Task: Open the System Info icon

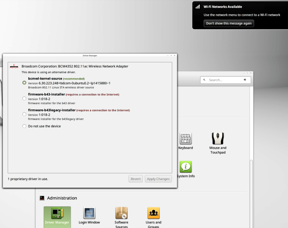Action: [x=186, y=167]
